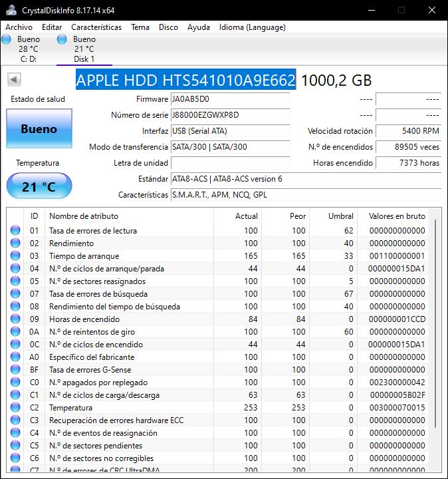Select the Disk 1 tab
The width and height of the screenshot is (448, 479).
coord(84,49)
